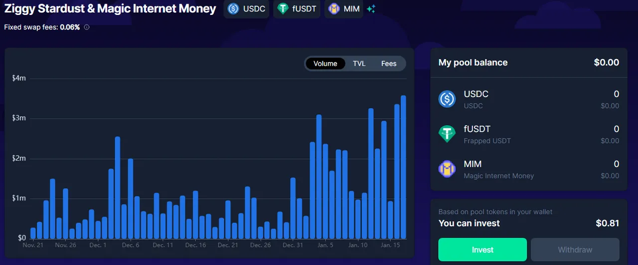The height and width of the screenshot is (265, 638).
Task: Click the sparkle icon beside the MIM chip
Action: click(371, 9)
